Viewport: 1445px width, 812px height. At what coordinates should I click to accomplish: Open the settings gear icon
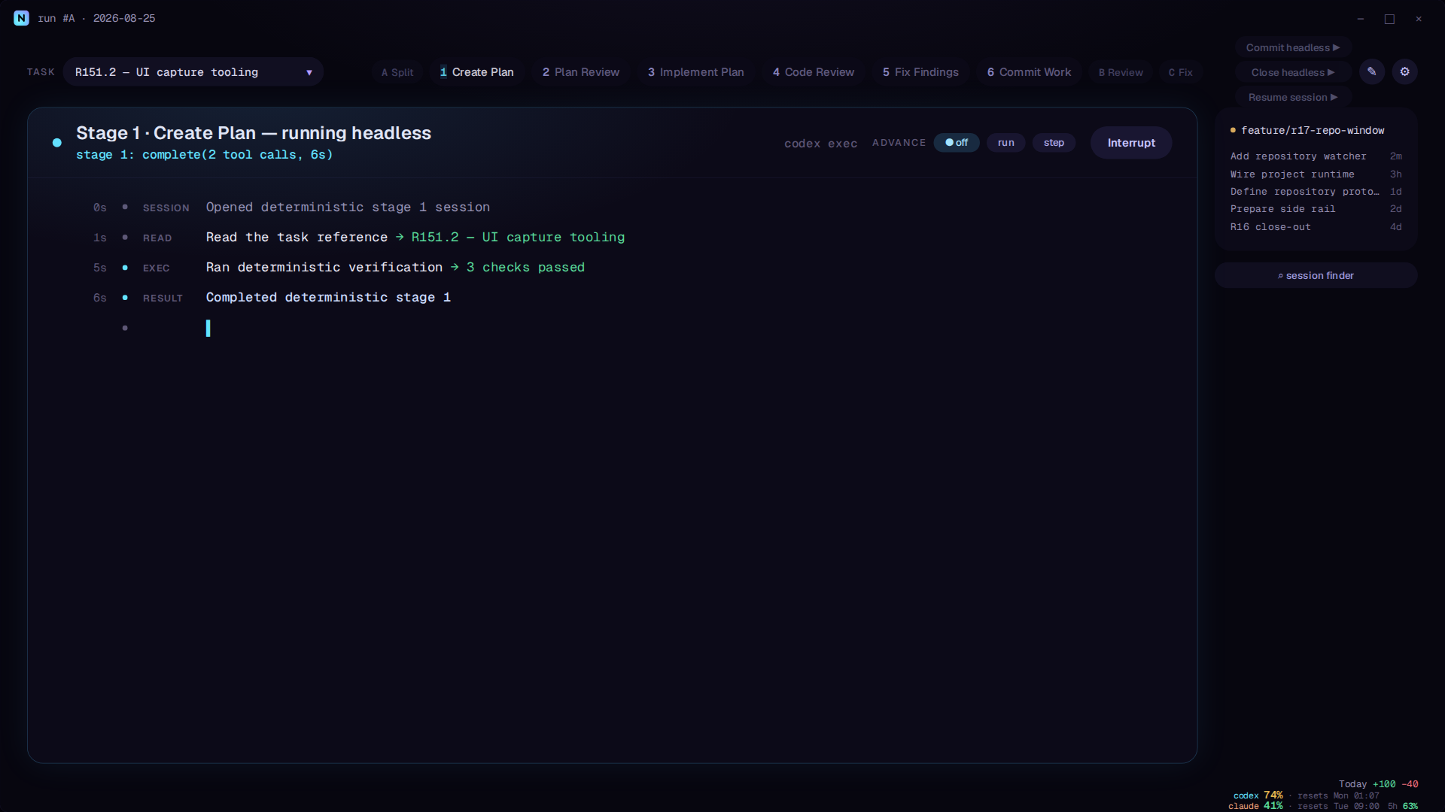(x=1404, y=72)
